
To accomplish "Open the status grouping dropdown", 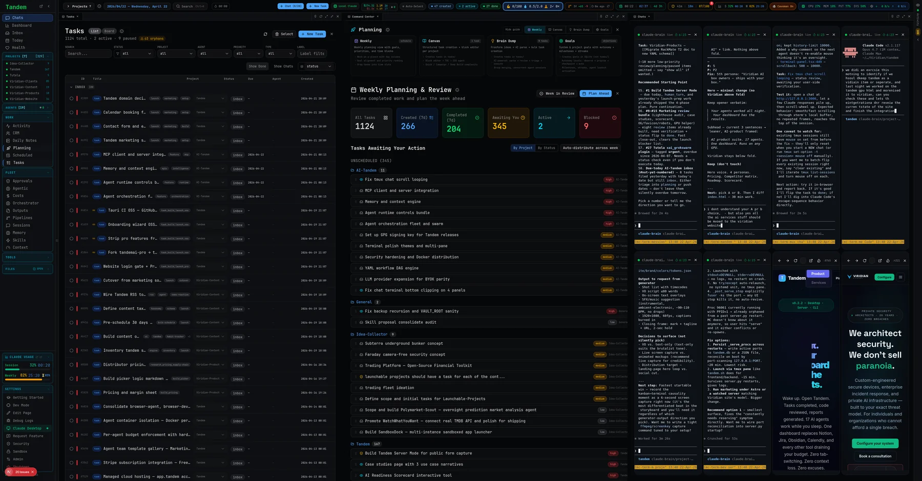I will (x=316, y=66).
